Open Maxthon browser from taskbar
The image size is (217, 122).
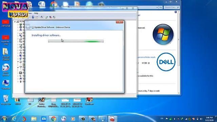(44, 119)
